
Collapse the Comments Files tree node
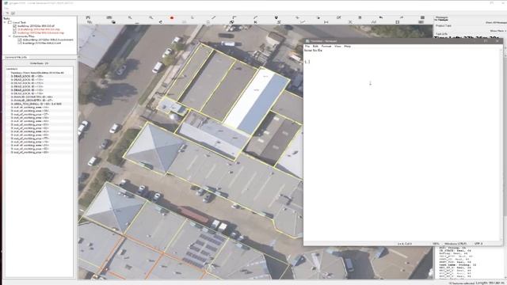click(10, 36)
